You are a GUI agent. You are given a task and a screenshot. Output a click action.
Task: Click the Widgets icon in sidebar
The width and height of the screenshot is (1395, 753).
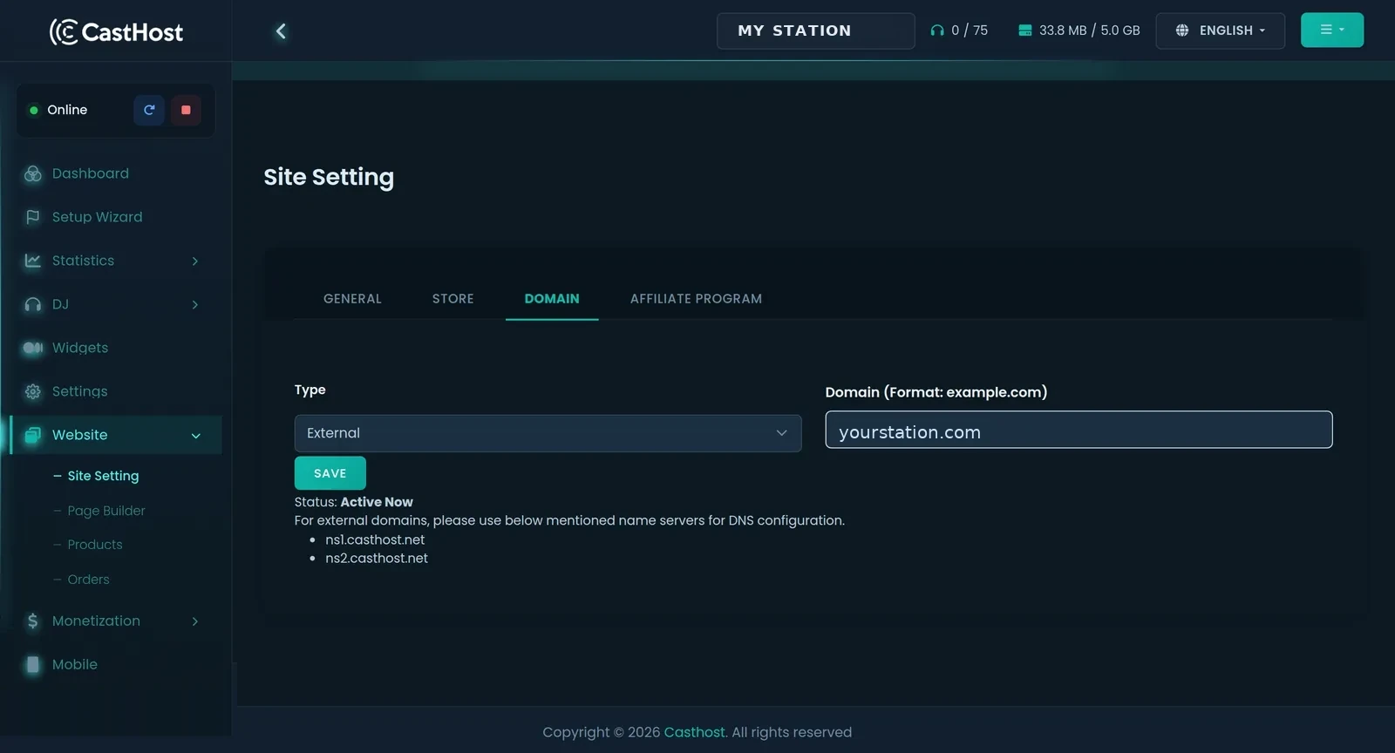coord(33,348)
